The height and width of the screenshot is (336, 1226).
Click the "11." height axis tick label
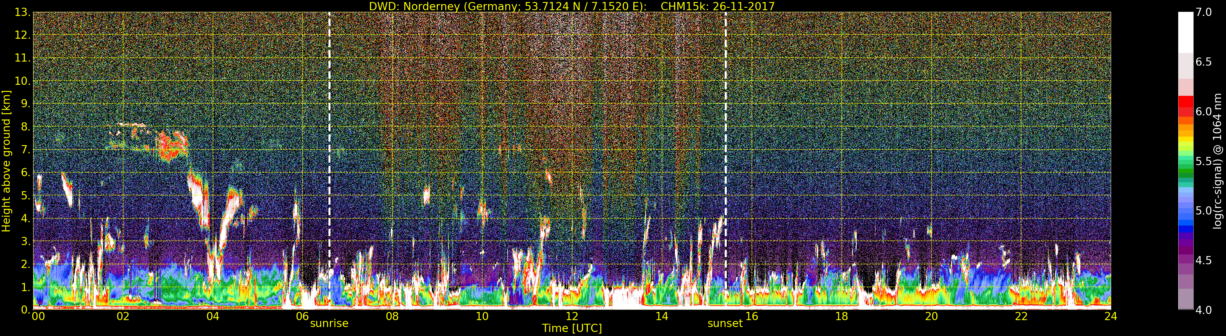(22, 58)
